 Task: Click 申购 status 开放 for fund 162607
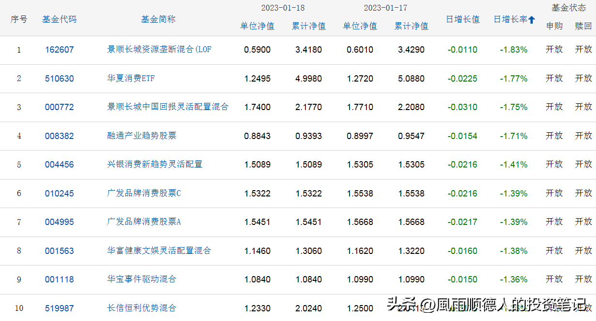tap(554, 49)
